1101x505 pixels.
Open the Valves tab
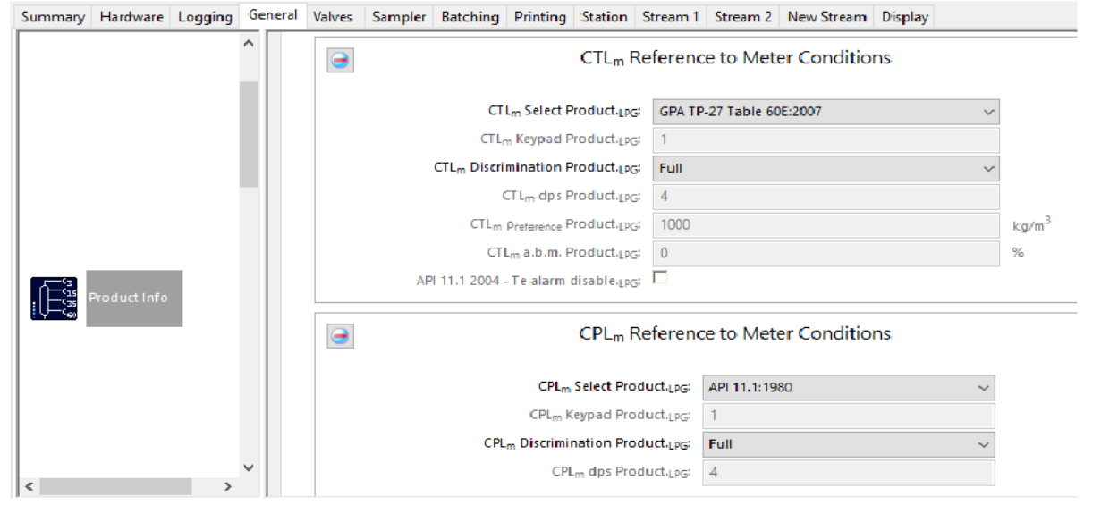click(334, 16)
